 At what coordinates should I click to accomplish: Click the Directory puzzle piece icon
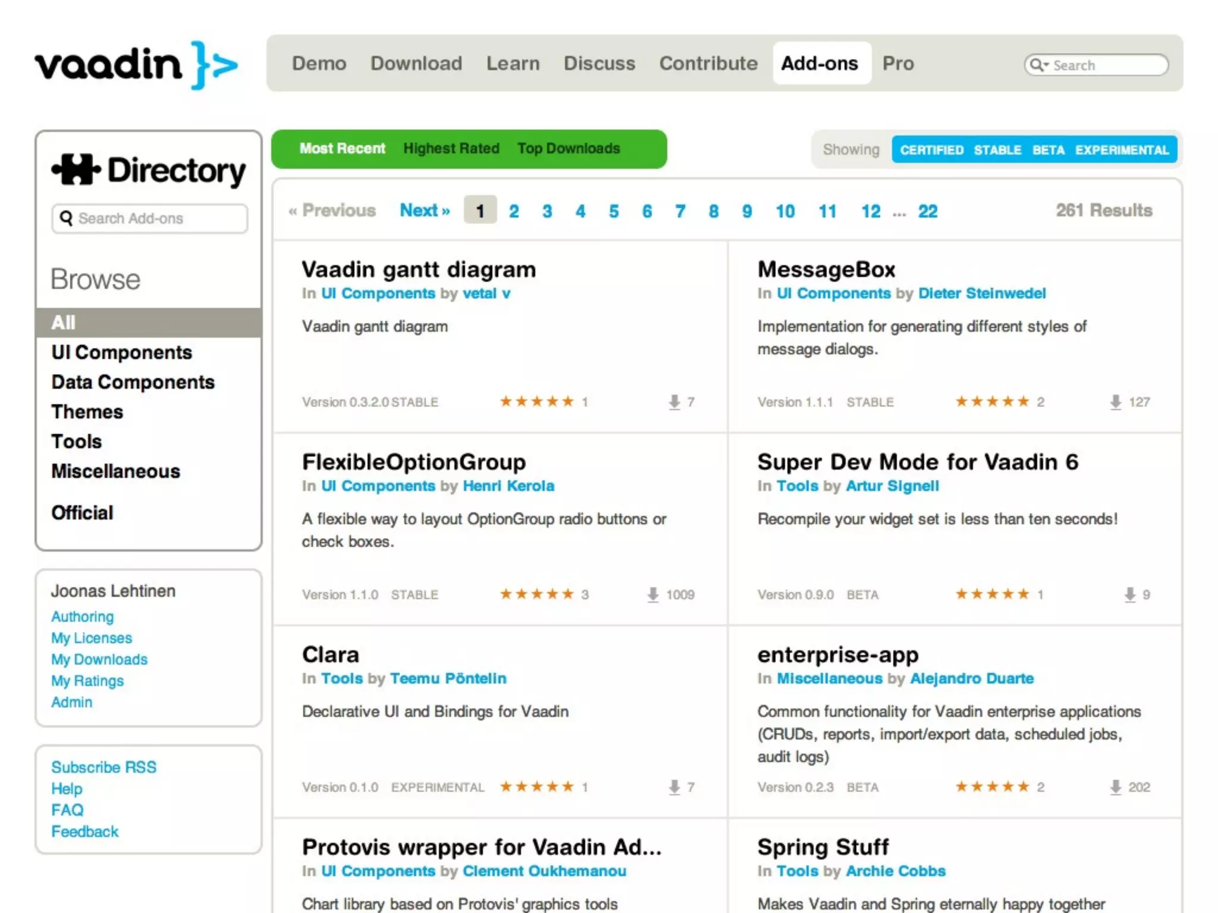(x=76, y=169)
